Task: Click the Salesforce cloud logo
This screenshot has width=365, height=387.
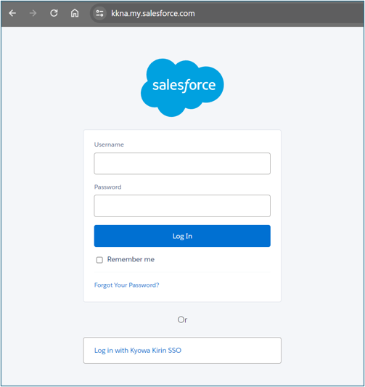Action: (182, 88)
